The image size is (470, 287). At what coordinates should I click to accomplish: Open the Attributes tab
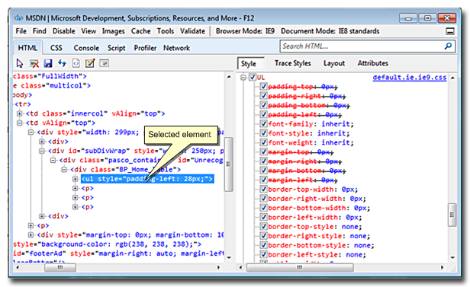pos(372,63)
